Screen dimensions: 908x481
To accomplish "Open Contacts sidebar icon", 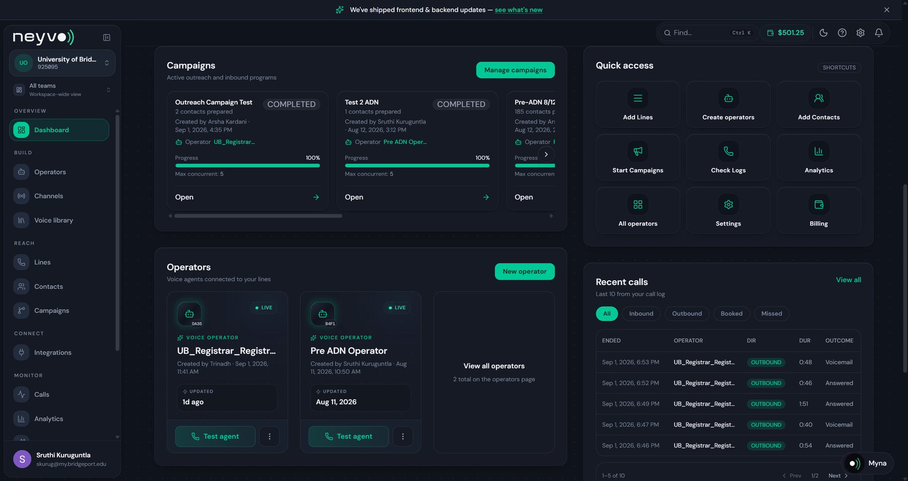I will 21,286.
